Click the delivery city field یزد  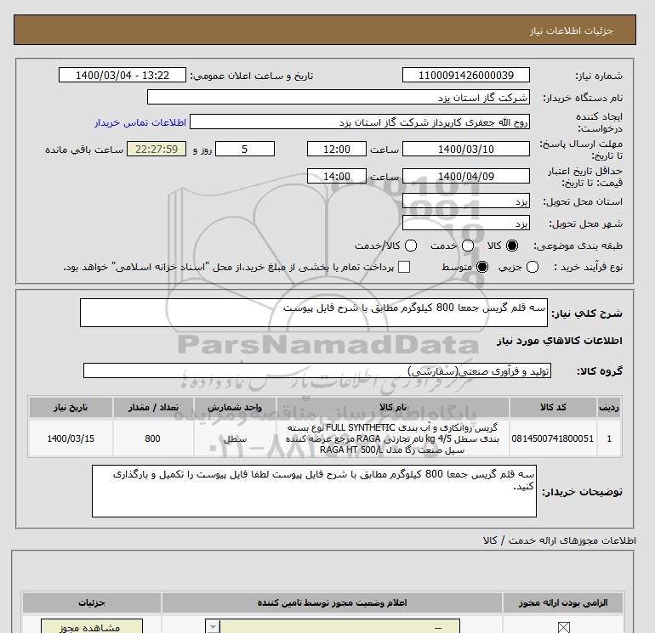pyautogui.click(x=466, y=223)
